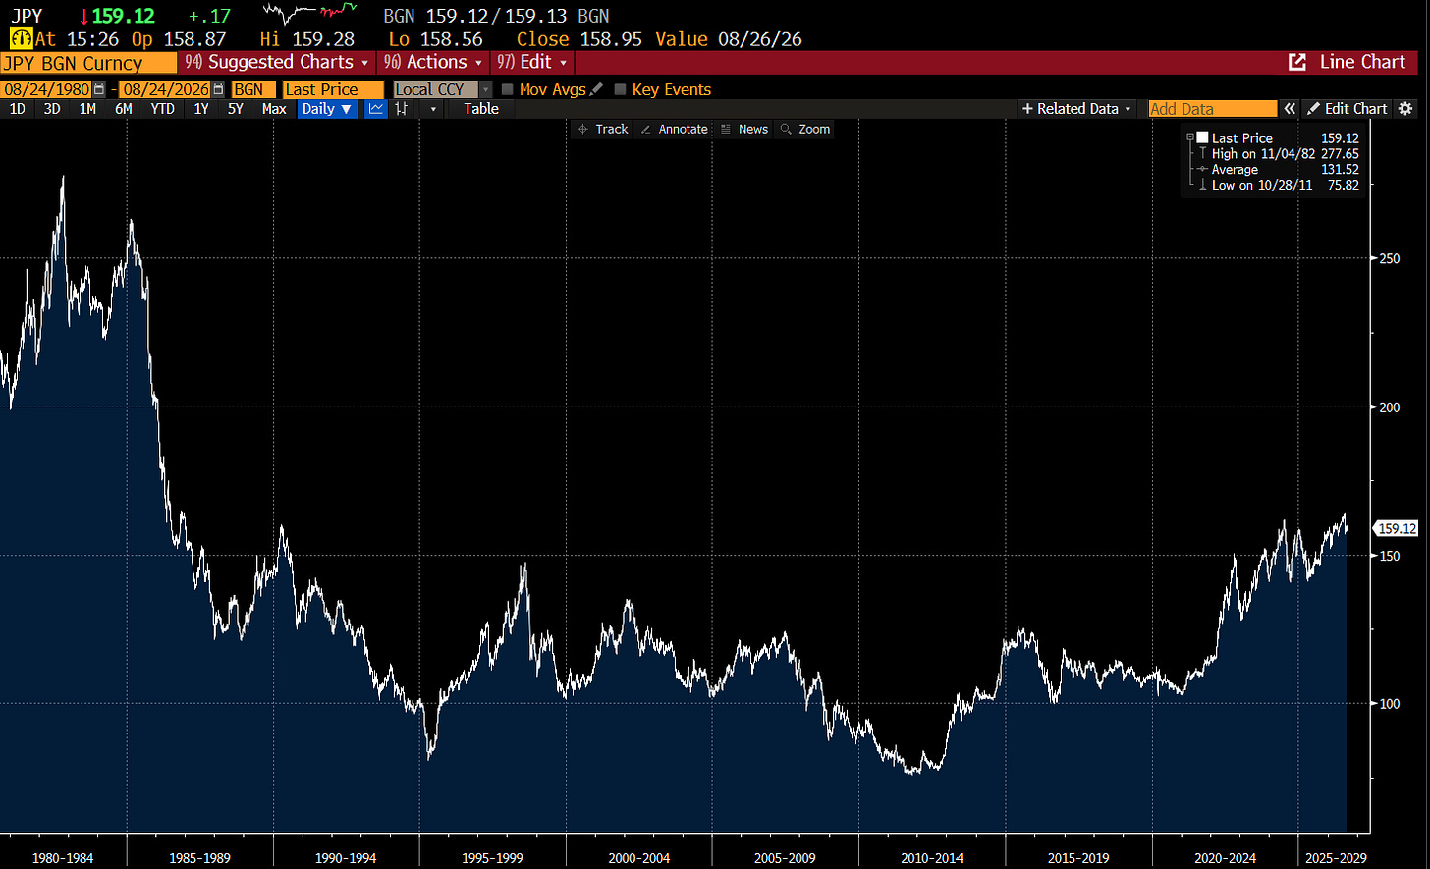Click the Op 158.87 header value

[x=178, y=39]
